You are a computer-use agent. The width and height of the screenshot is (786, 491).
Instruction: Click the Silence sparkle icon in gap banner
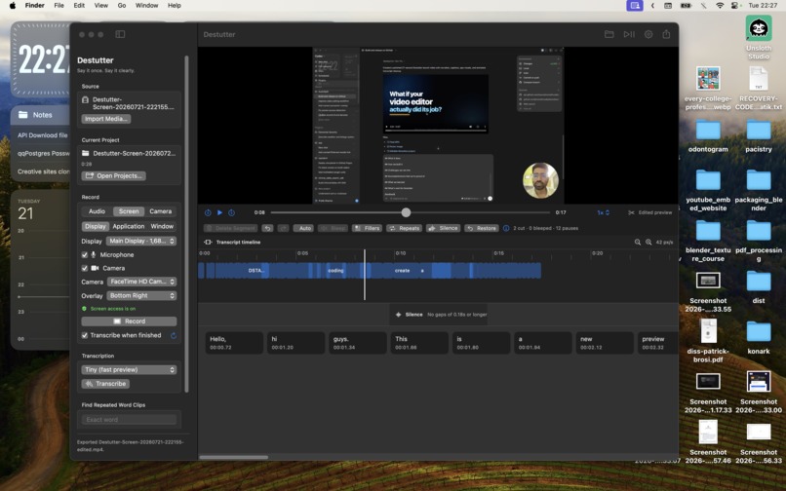[x=399, y=315]
